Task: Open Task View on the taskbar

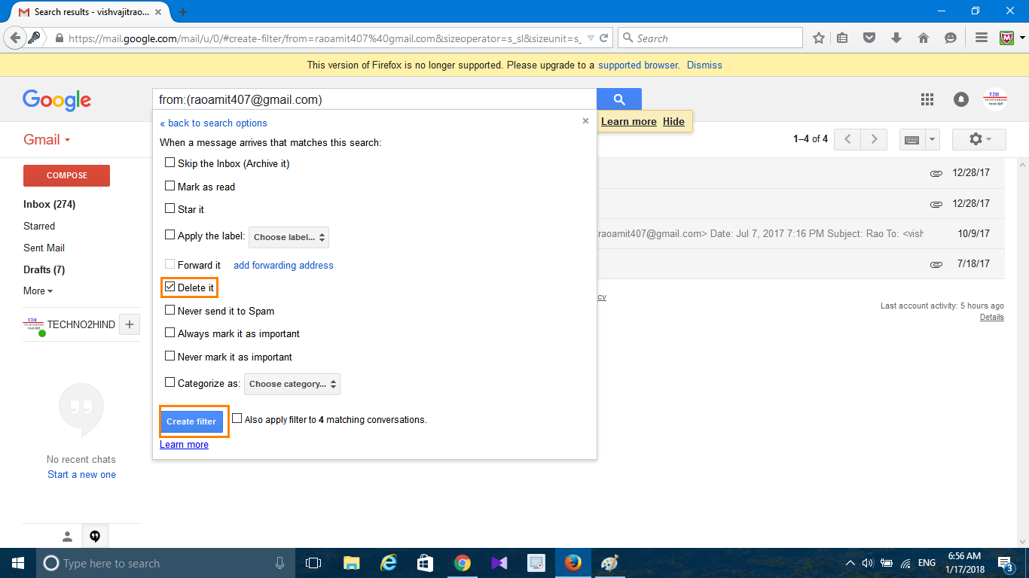Action: click(x=313, y=563)
